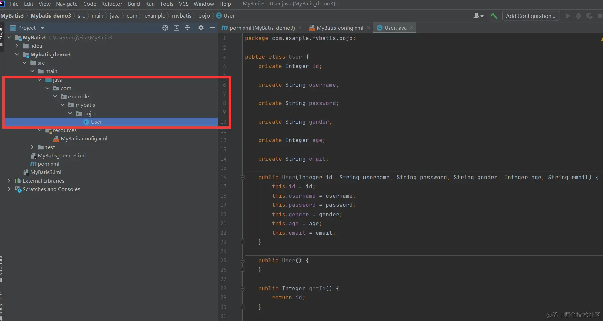Click the User class icon in breadcrumb
This screenshot has height=321, width=603.
coord(219,15)
